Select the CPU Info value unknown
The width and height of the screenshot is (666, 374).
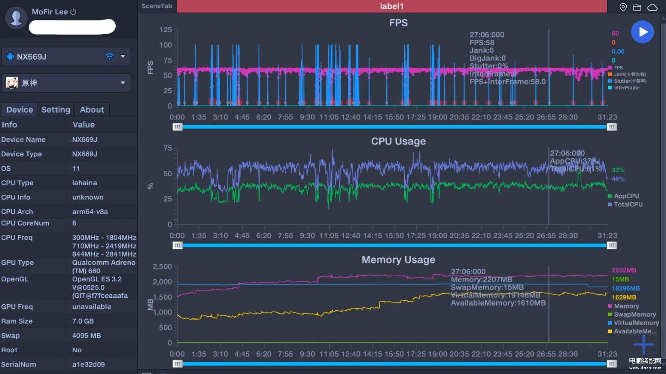pos(87,197)
